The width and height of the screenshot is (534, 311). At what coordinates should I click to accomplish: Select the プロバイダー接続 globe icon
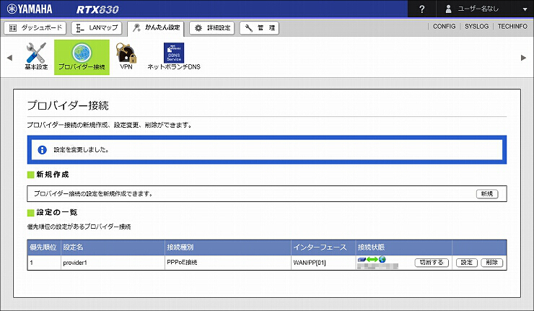click(x=82, y=57)
